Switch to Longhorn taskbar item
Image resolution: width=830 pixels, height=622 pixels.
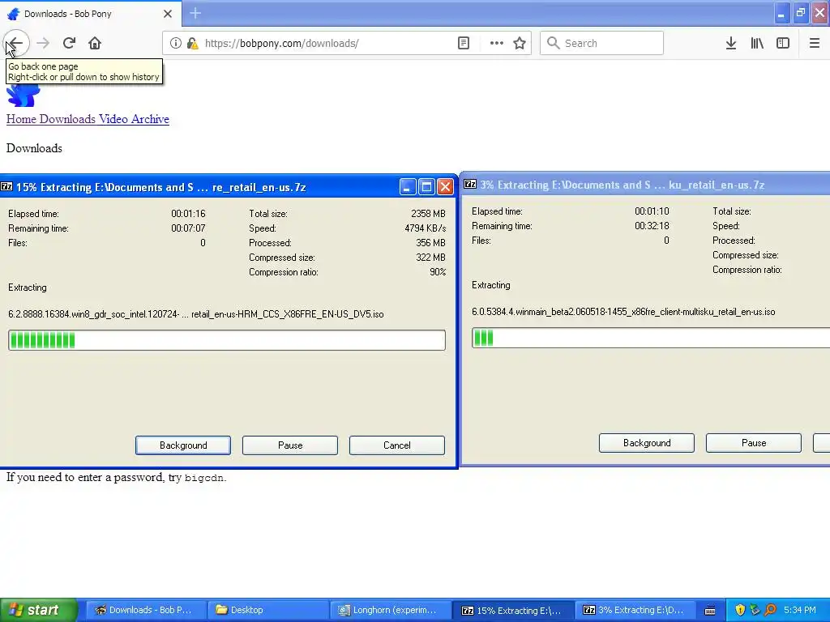coord(389,610)
